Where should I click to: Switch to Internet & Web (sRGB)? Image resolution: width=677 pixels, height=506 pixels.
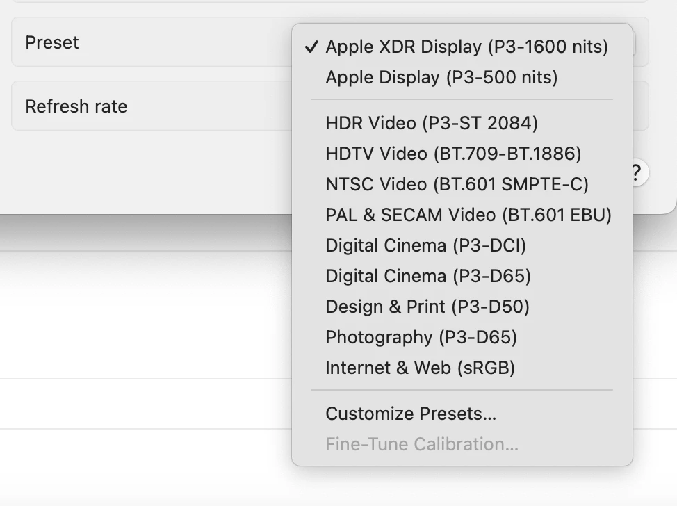(x=420, y=368)
